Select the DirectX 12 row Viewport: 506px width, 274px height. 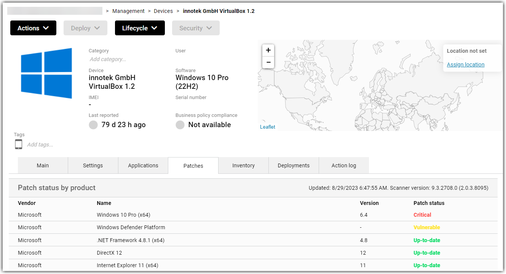(253, 253)
